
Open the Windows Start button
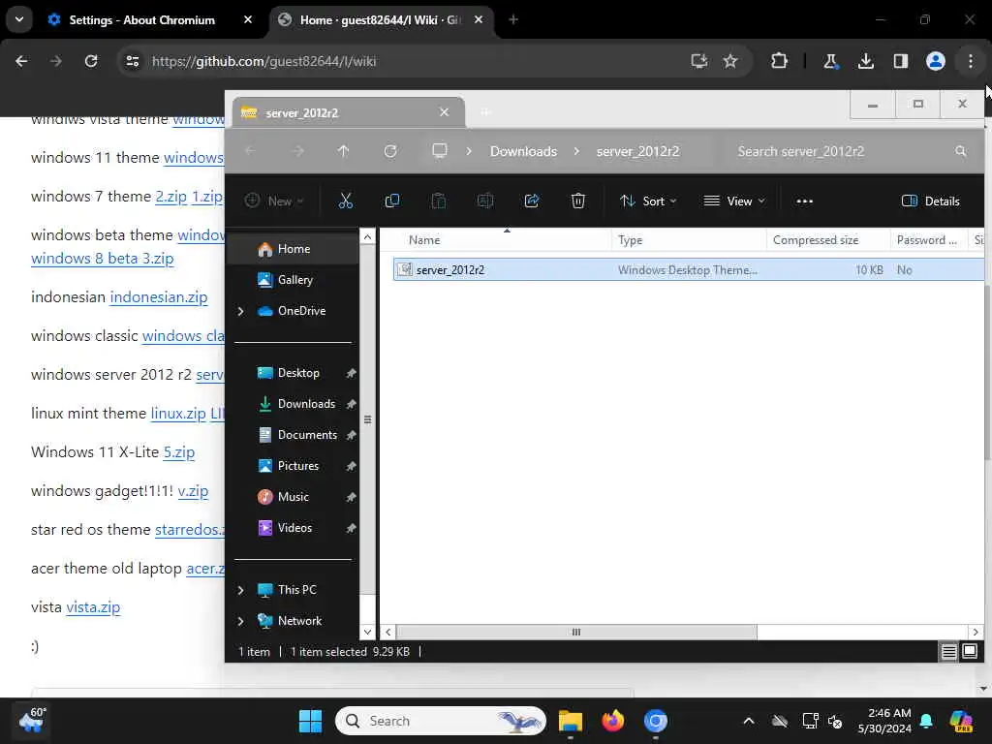[310, 721]
